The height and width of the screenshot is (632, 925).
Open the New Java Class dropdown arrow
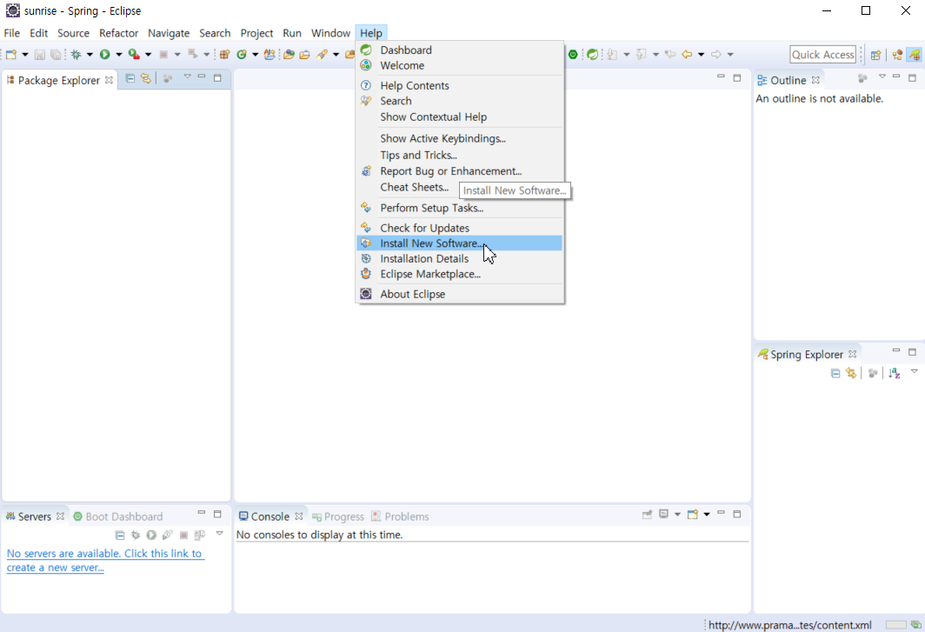point(256,54)
